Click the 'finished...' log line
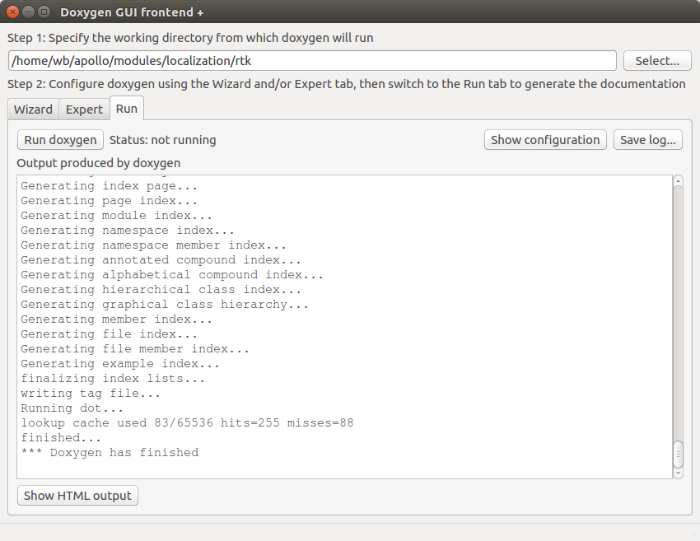The image size is (700, 541). click(x=61, y=437)
